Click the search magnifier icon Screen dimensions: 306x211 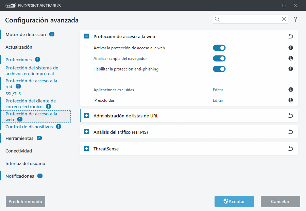pyautogui.click(x=217, y=19)
